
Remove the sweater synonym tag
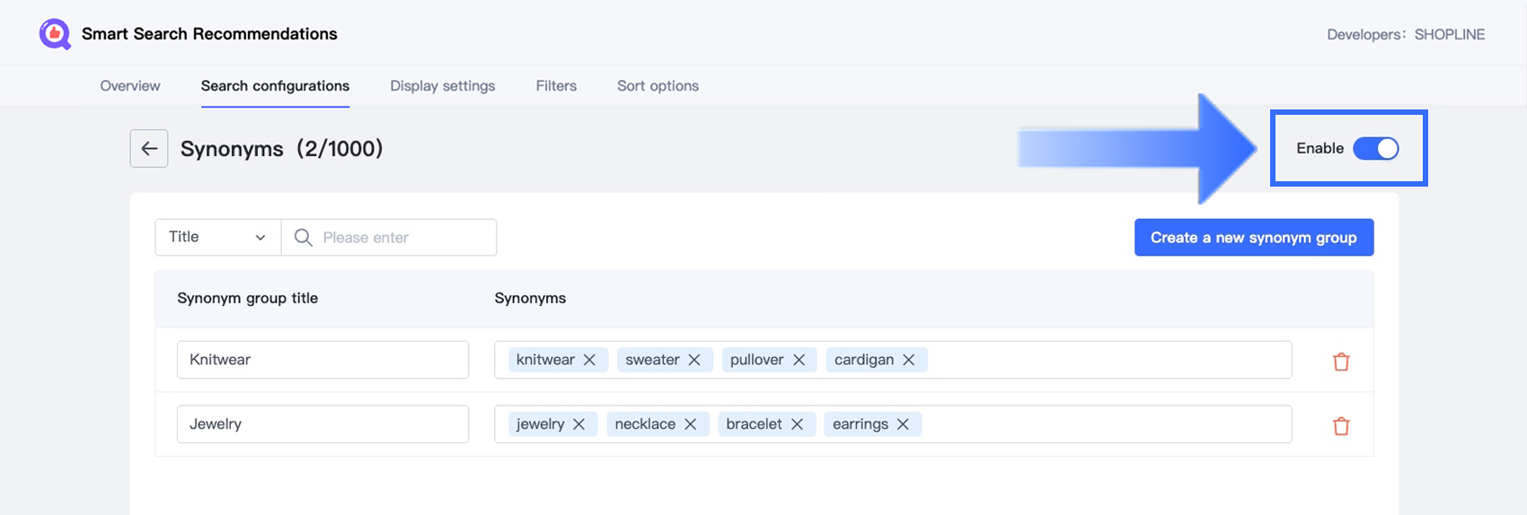click(x=694, y=360)
